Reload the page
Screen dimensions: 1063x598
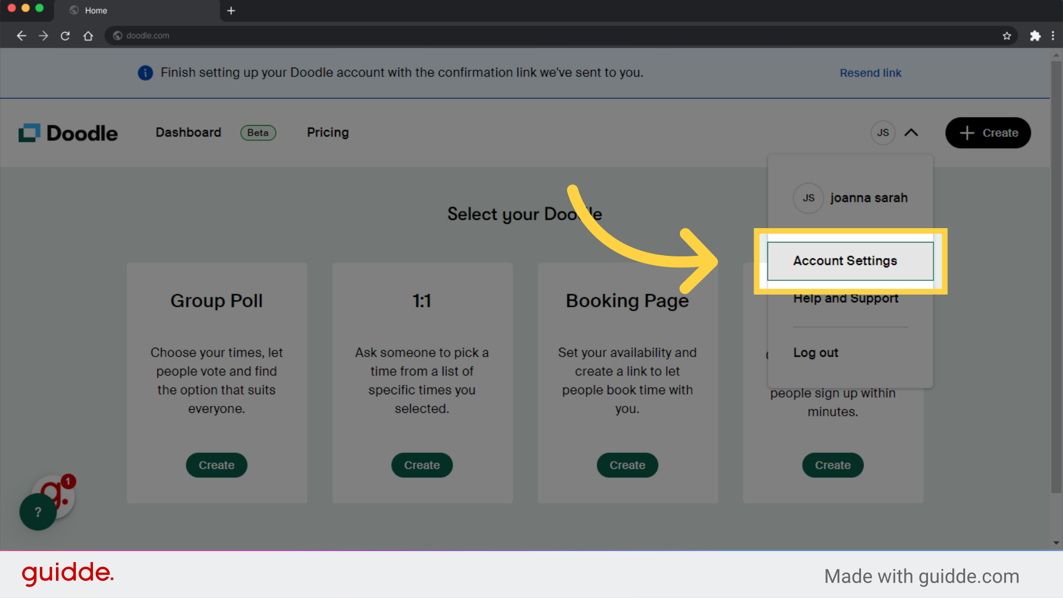coord(65,35)
